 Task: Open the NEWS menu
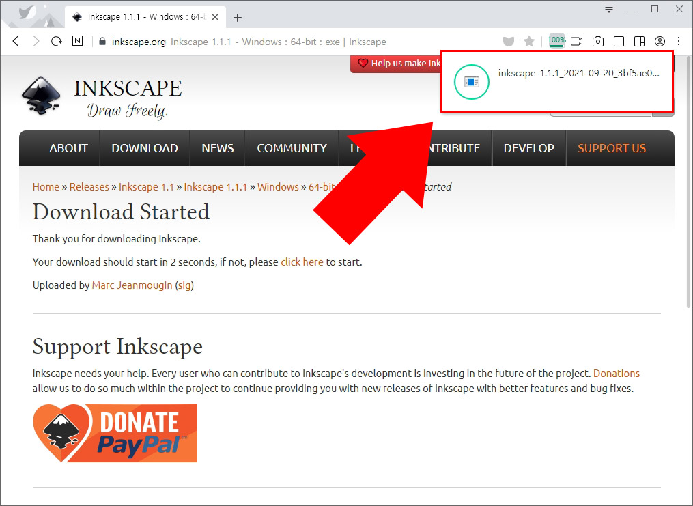(218, 148)
